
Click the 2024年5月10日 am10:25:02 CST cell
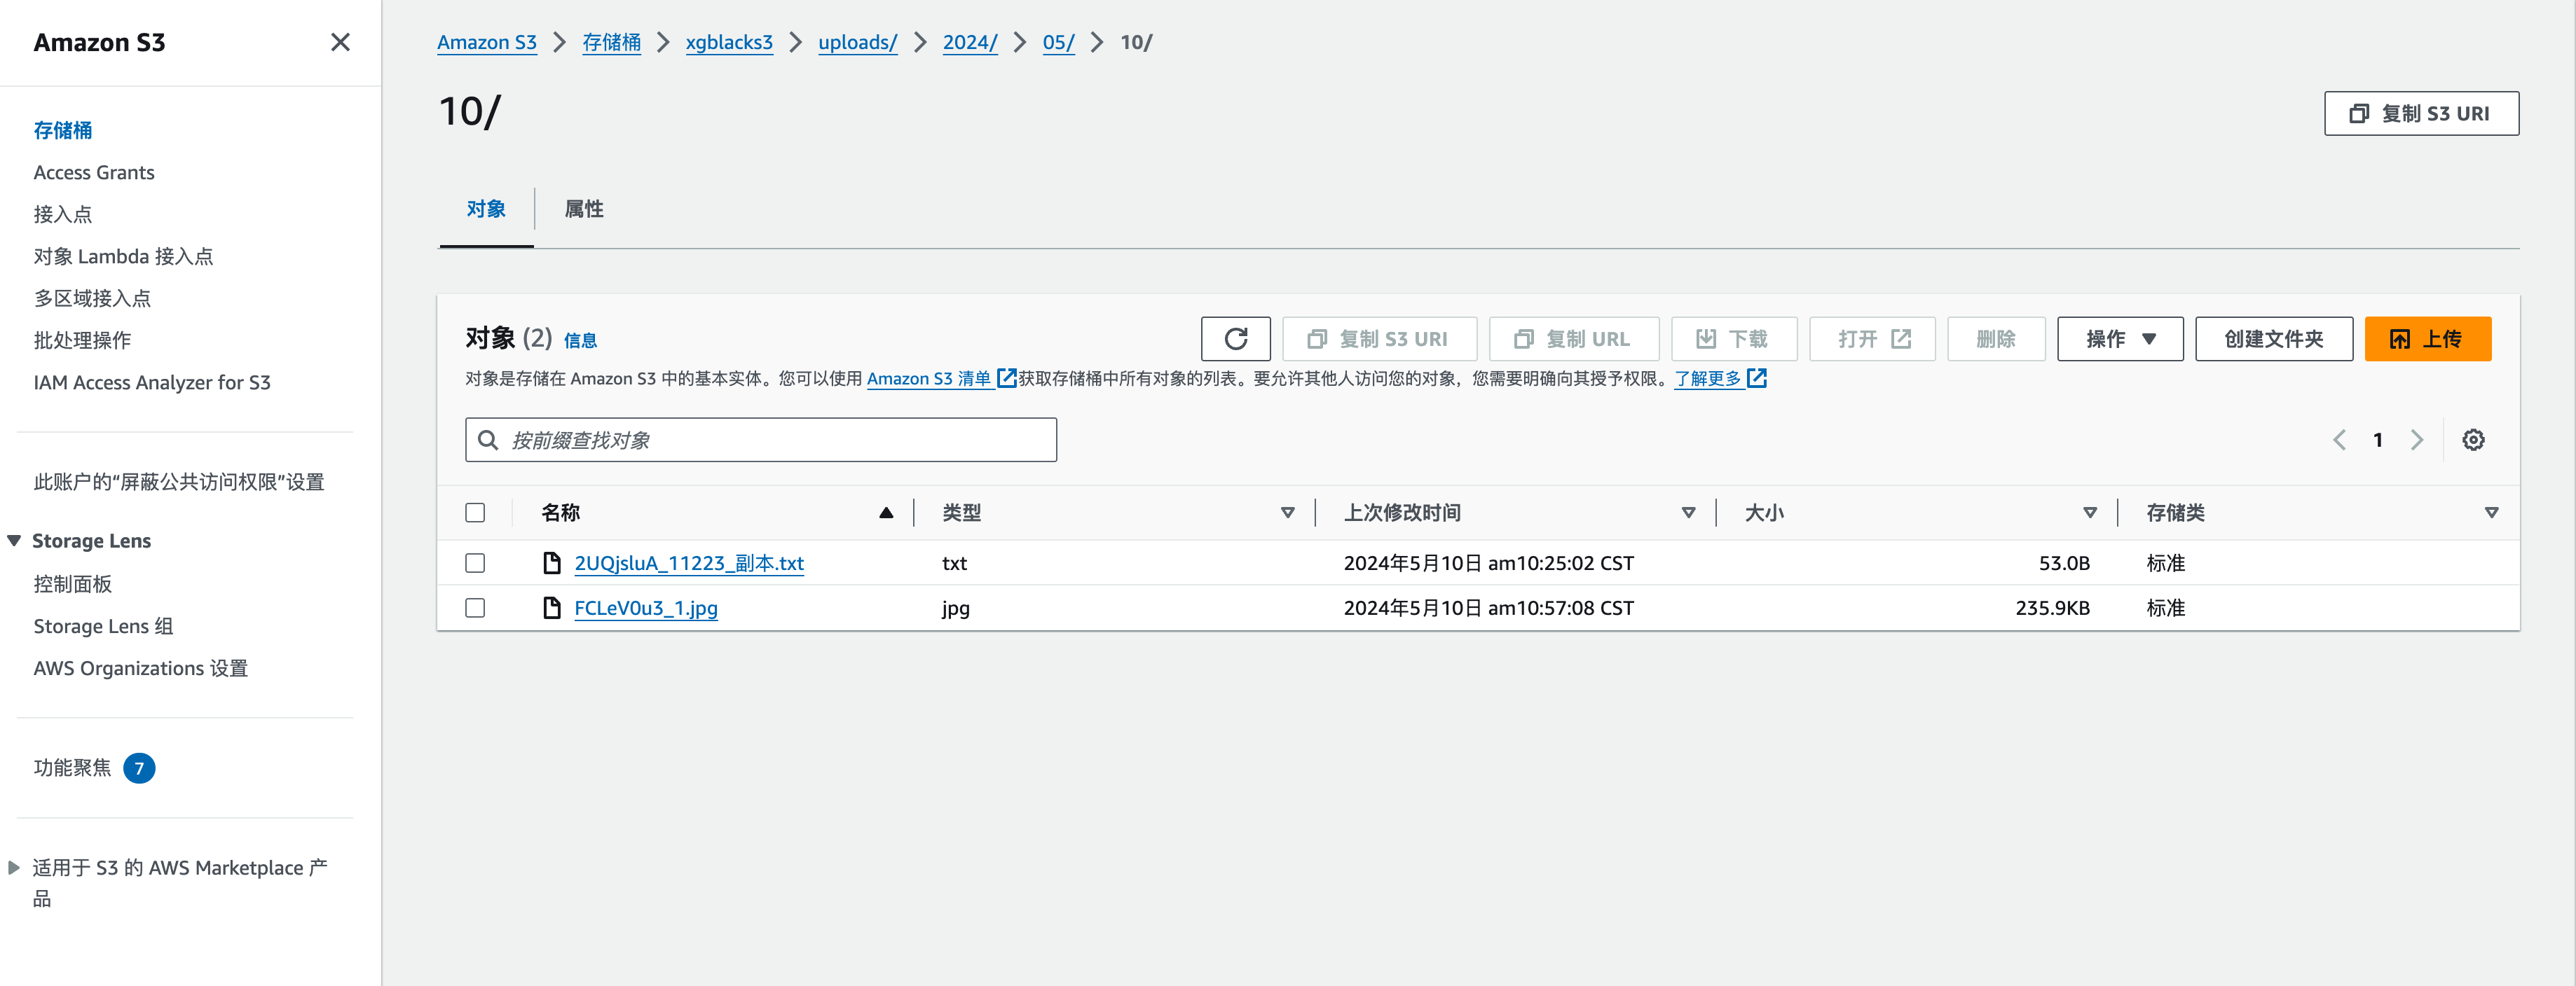coord(1488,562)
